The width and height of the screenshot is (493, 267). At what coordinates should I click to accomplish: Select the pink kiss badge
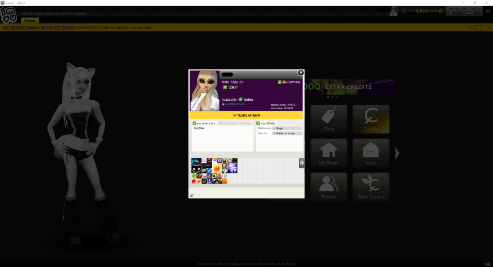click(x=204, y=161)
